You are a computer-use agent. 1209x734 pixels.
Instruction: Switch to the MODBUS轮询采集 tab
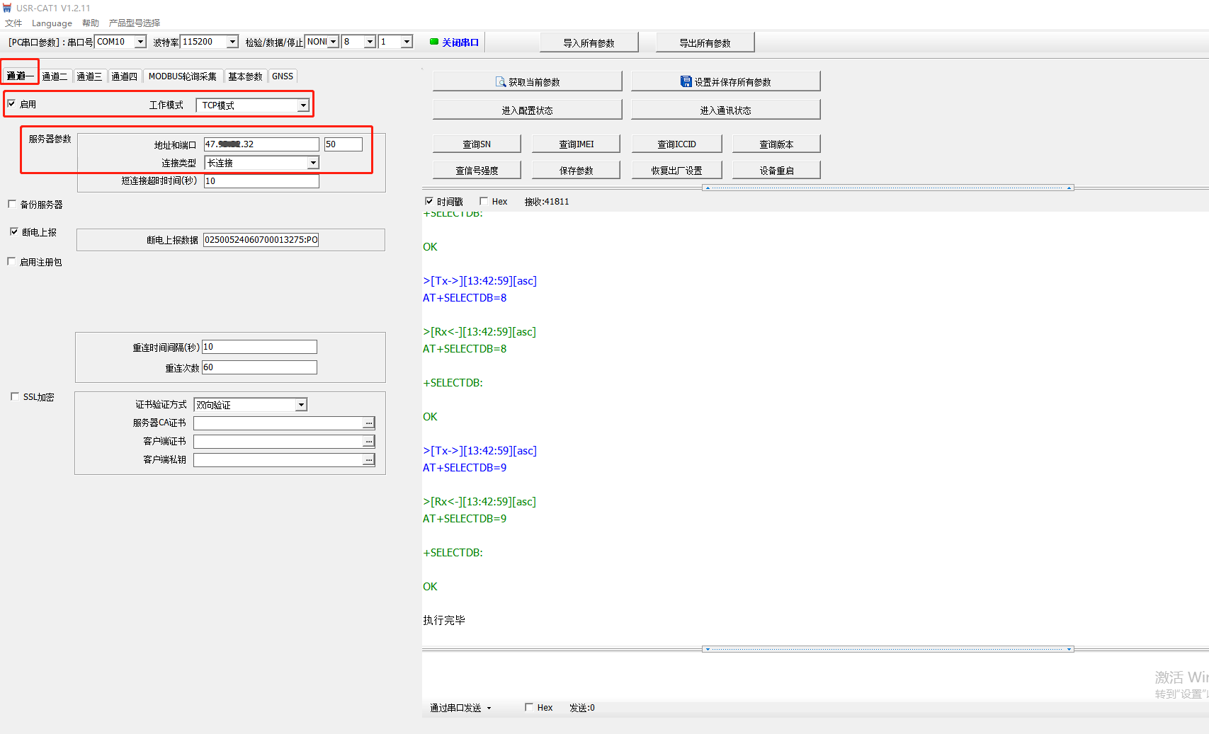(183, 76)
